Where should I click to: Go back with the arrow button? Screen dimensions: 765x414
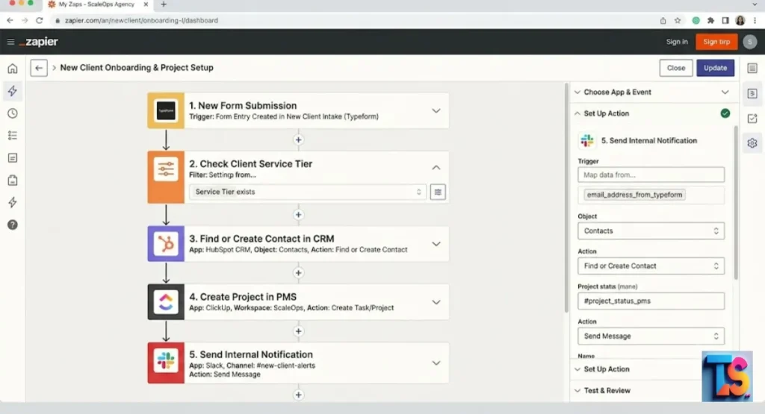39,68
